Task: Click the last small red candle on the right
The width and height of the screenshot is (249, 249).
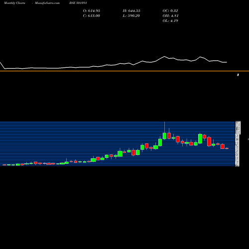Action: pos(227,148)
